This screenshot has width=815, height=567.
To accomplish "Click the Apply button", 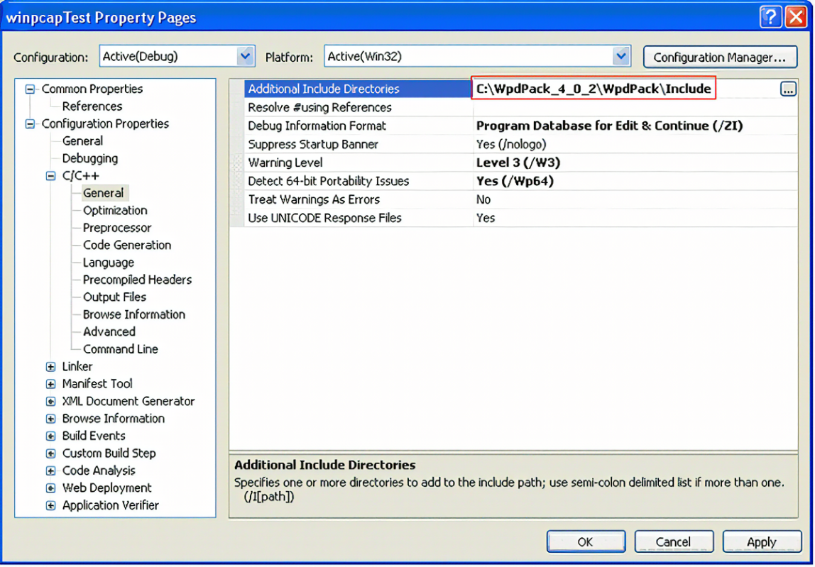I will click(x=762, y=542).
